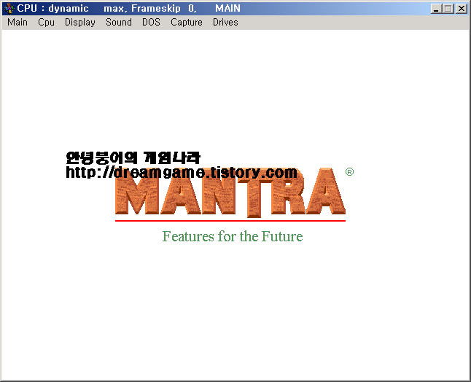The image size is (471, 382).
Task: Click the MANTRA logo graphic
Action: (x=230, y=192)
